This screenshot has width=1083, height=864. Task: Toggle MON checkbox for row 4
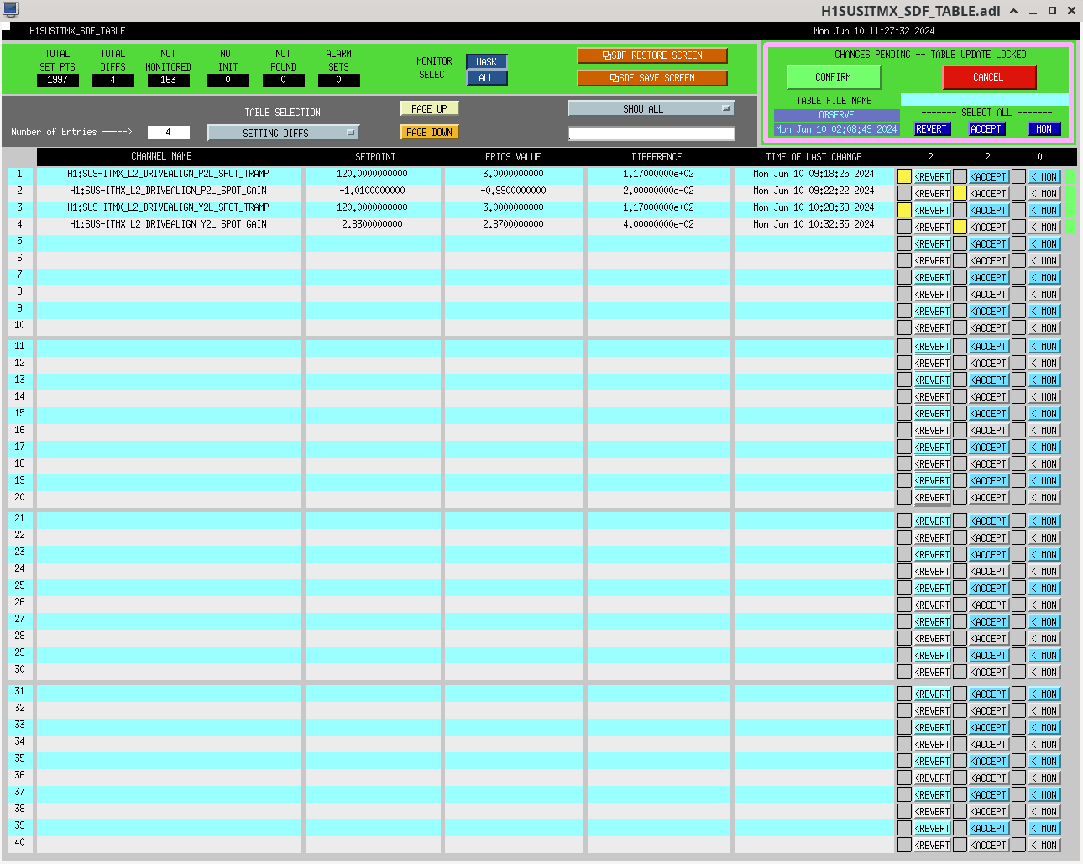(1018, 227)
